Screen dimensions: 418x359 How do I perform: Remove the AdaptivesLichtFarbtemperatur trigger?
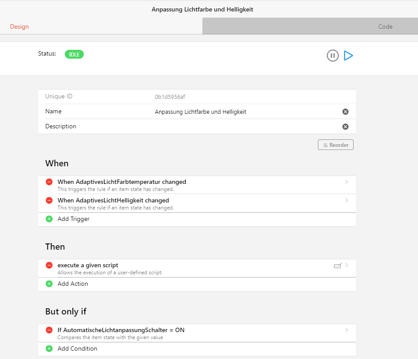pyautogui.click(x=49, y=182)
